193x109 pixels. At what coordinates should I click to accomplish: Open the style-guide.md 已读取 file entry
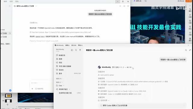click(x=133, y=81)
